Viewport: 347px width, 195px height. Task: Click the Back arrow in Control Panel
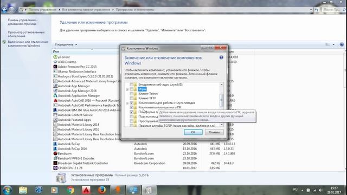4,10
